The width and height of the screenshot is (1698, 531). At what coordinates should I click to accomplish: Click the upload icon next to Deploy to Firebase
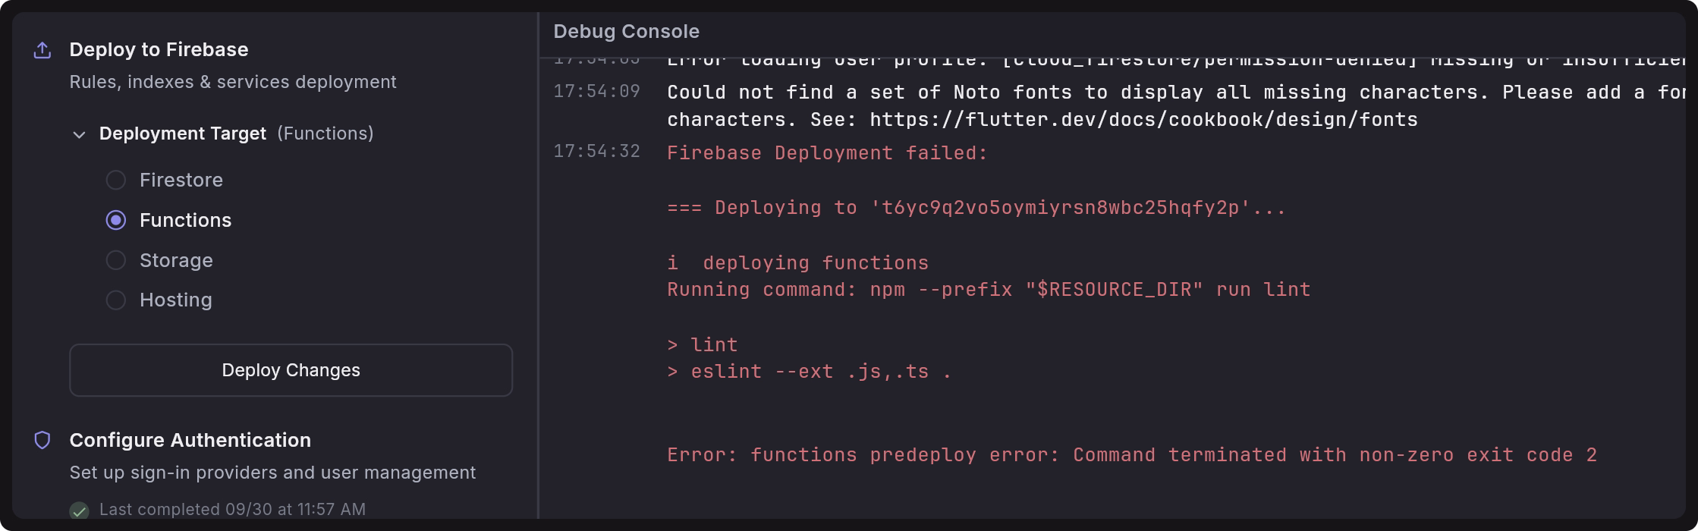point(41,50)
